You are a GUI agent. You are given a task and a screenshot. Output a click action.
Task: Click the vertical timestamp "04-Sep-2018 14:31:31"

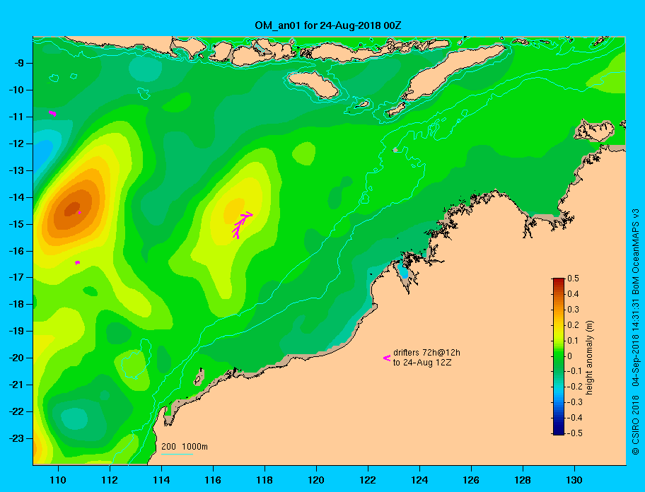[635, 342]
